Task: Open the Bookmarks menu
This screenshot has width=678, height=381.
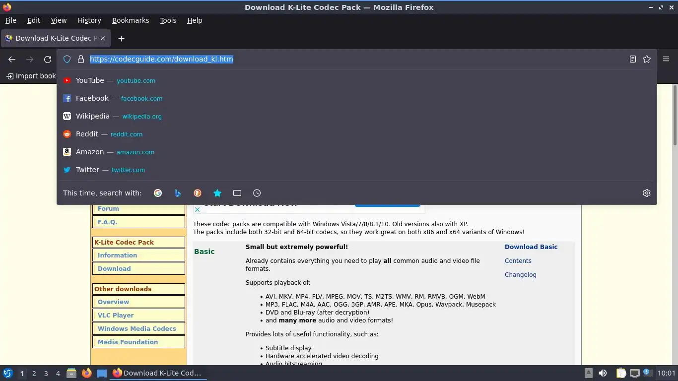Action: [131, 20]
